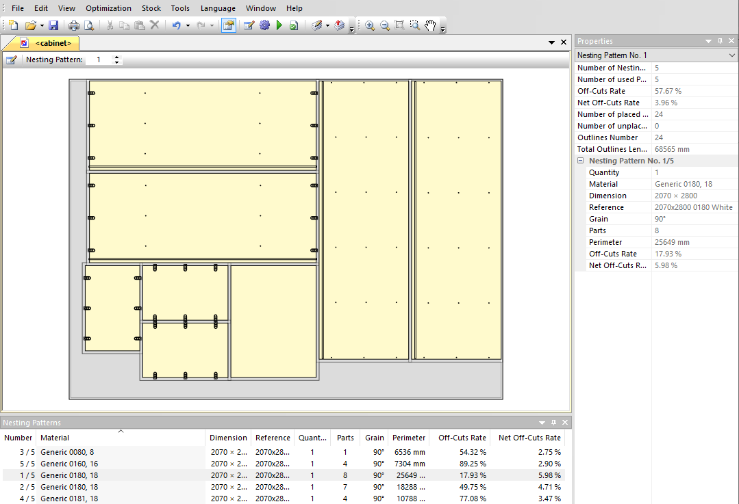The width and height of the screenshot is (739, 504).
Task: Open the Language menu
Action: point(218,8)
